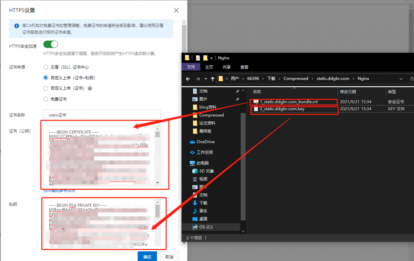
Task: Click the blank file icon of the .key file
Action: click(x=256, y=109)
